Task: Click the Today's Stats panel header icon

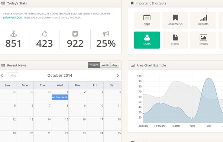Action: pos(3,3)
